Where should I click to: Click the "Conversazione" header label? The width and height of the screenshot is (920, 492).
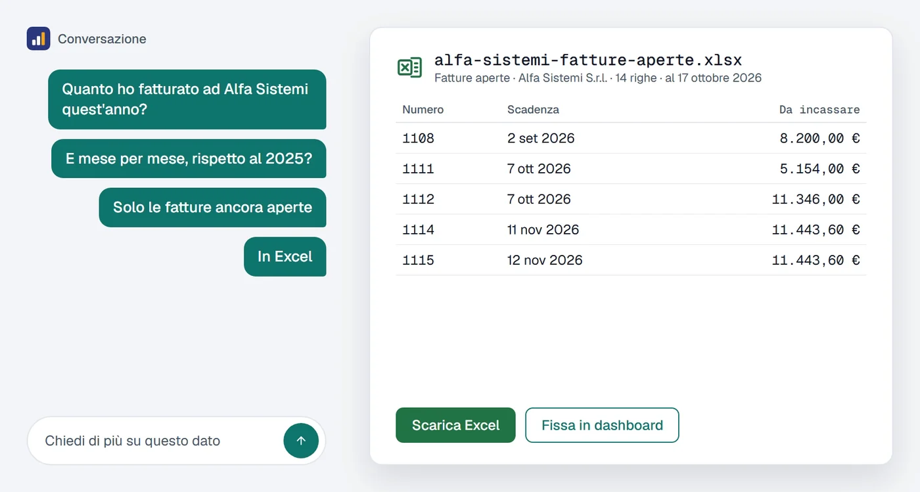tap(102, 39)
